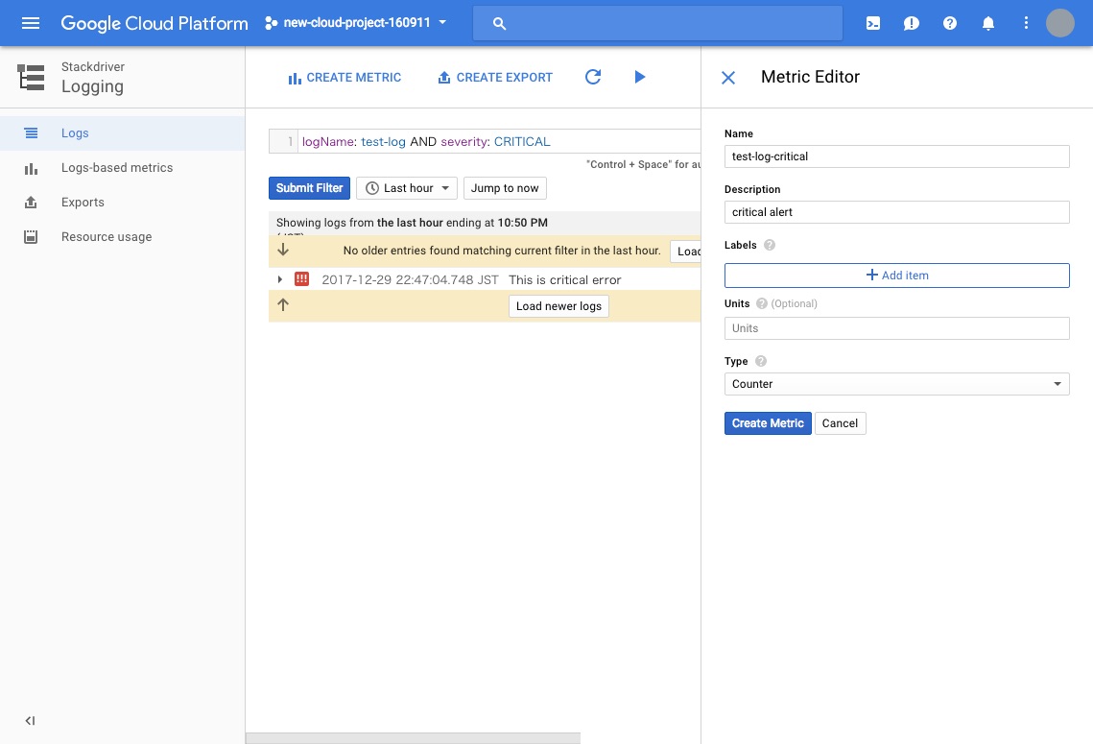Edit the Description field
The height and width of the screenshot is (744, 1093).
tap(896, 212)
